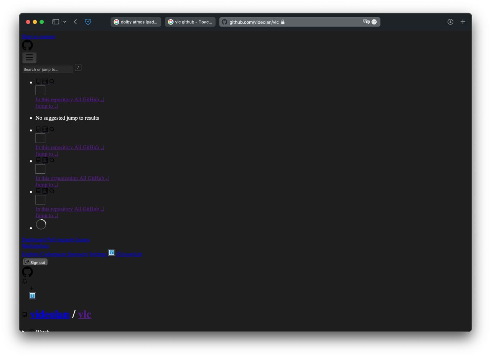Click the avatar placeholder below the plus icon
The height and width of the screenshot is (357, 491).
[33, 296]
